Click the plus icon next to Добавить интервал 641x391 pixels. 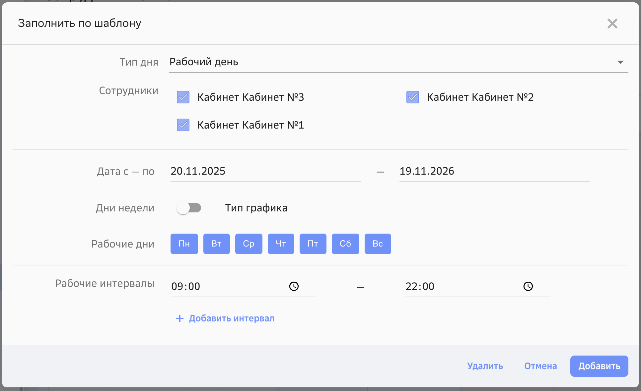[179, 318]
